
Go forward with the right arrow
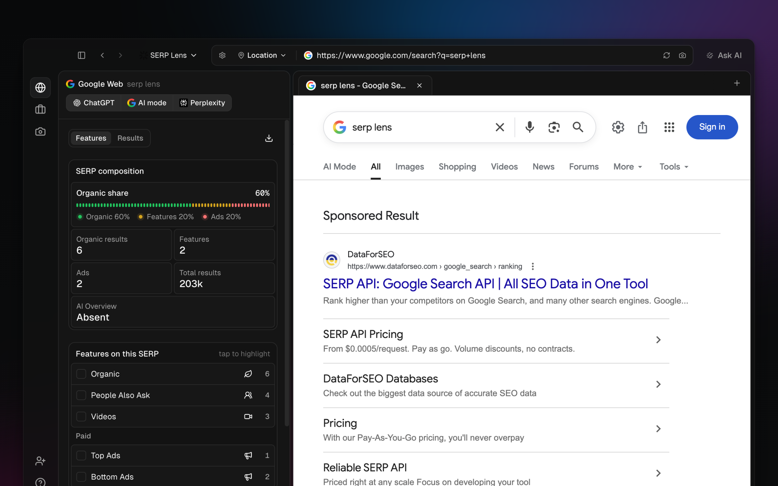[x=120, y=55]
